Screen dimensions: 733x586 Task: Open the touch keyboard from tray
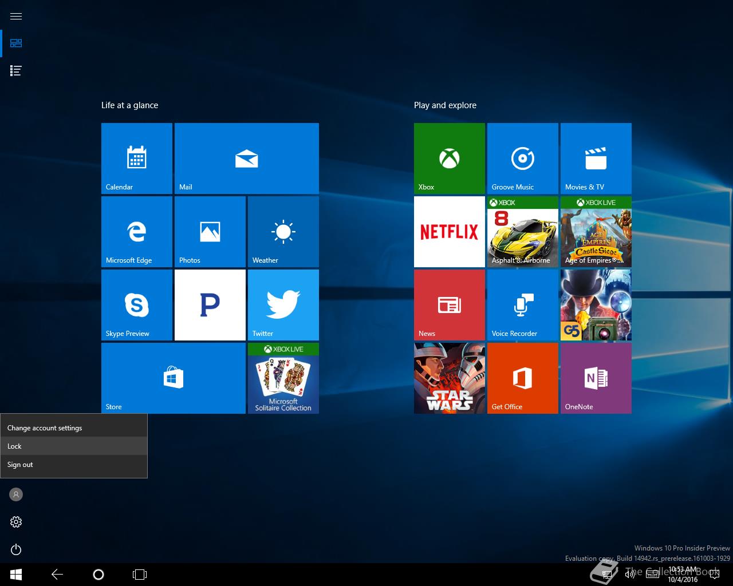[x=652, y=575]
